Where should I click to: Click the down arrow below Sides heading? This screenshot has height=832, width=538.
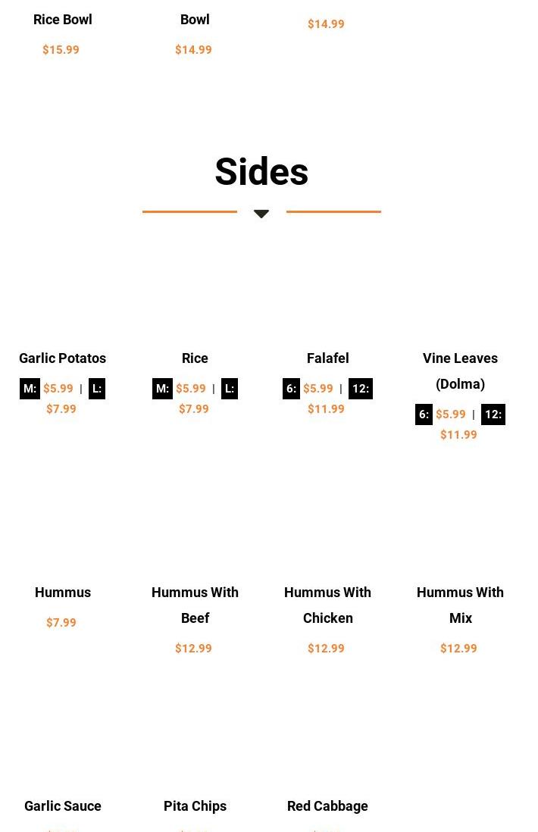point(261,214)
